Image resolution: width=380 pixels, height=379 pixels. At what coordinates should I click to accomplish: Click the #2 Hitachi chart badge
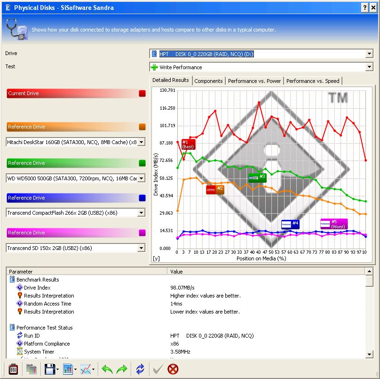215,189
